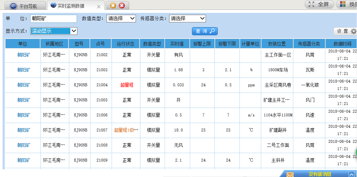This screenshot has height=177, width=357.
Task: Close the 实时监测数据 tab with its X
Action: coord(99,7)
